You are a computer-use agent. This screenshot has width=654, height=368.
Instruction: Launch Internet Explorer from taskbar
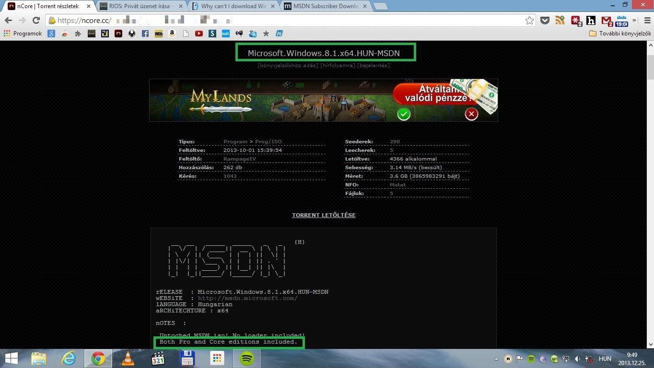[69, 358]
